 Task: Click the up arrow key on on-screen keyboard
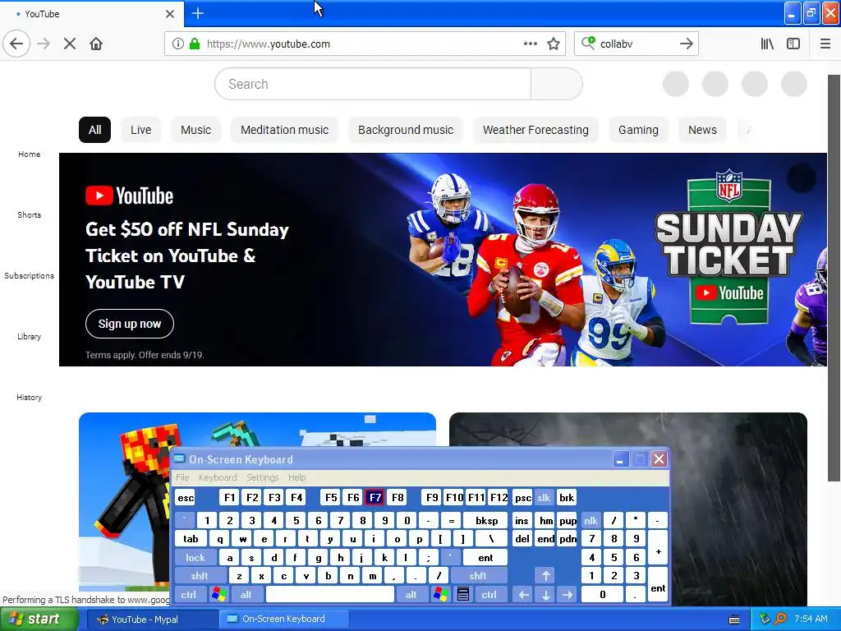click(545, 576)
